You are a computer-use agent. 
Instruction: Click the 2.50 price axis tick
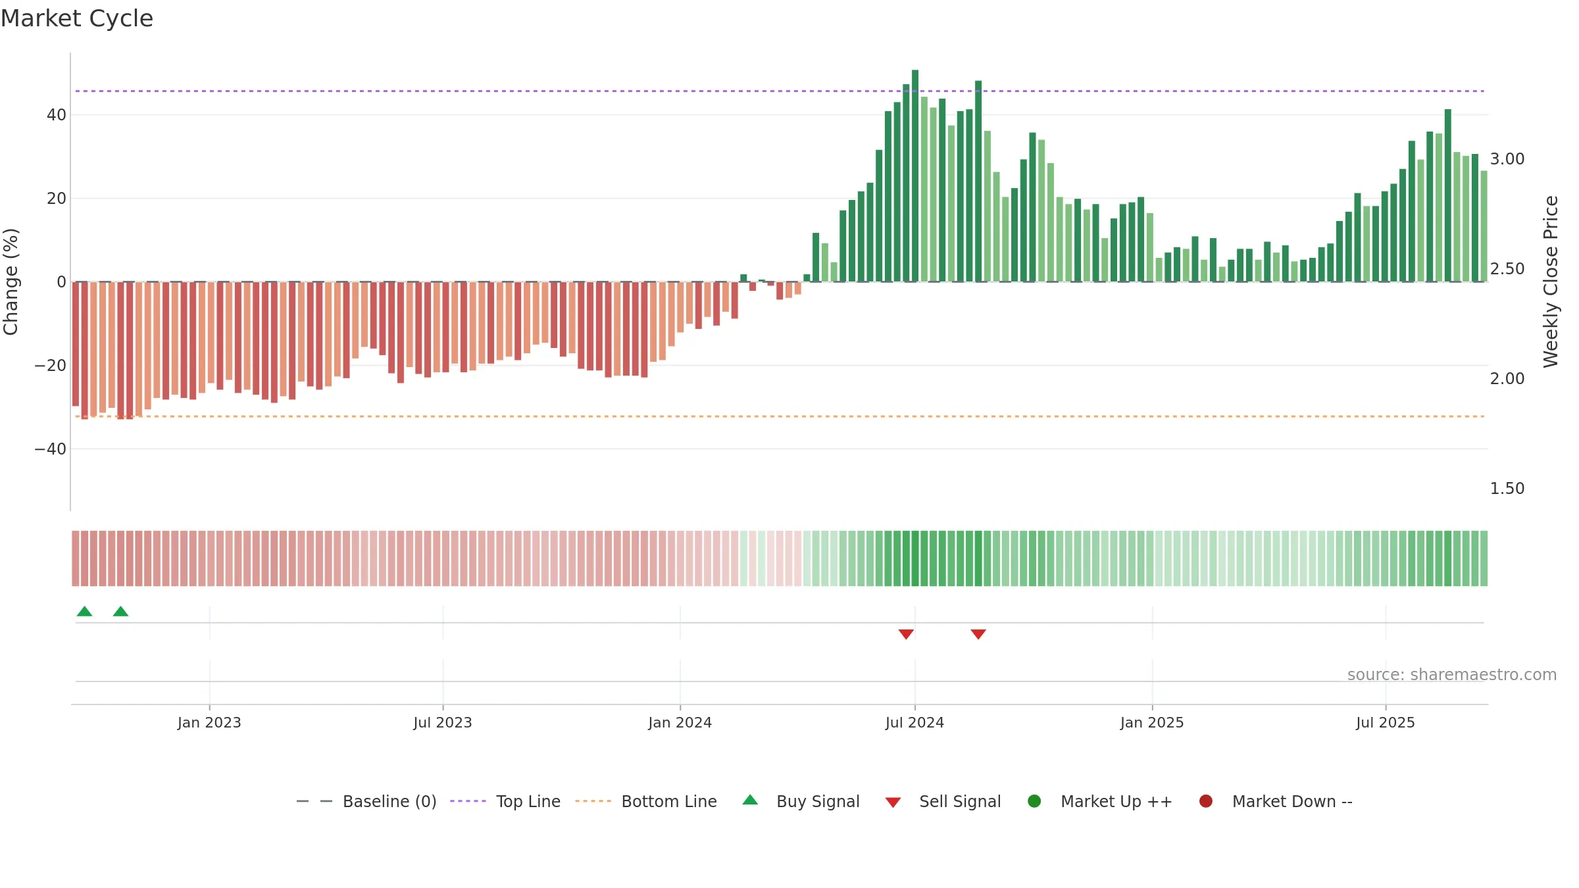point(1507,269)
